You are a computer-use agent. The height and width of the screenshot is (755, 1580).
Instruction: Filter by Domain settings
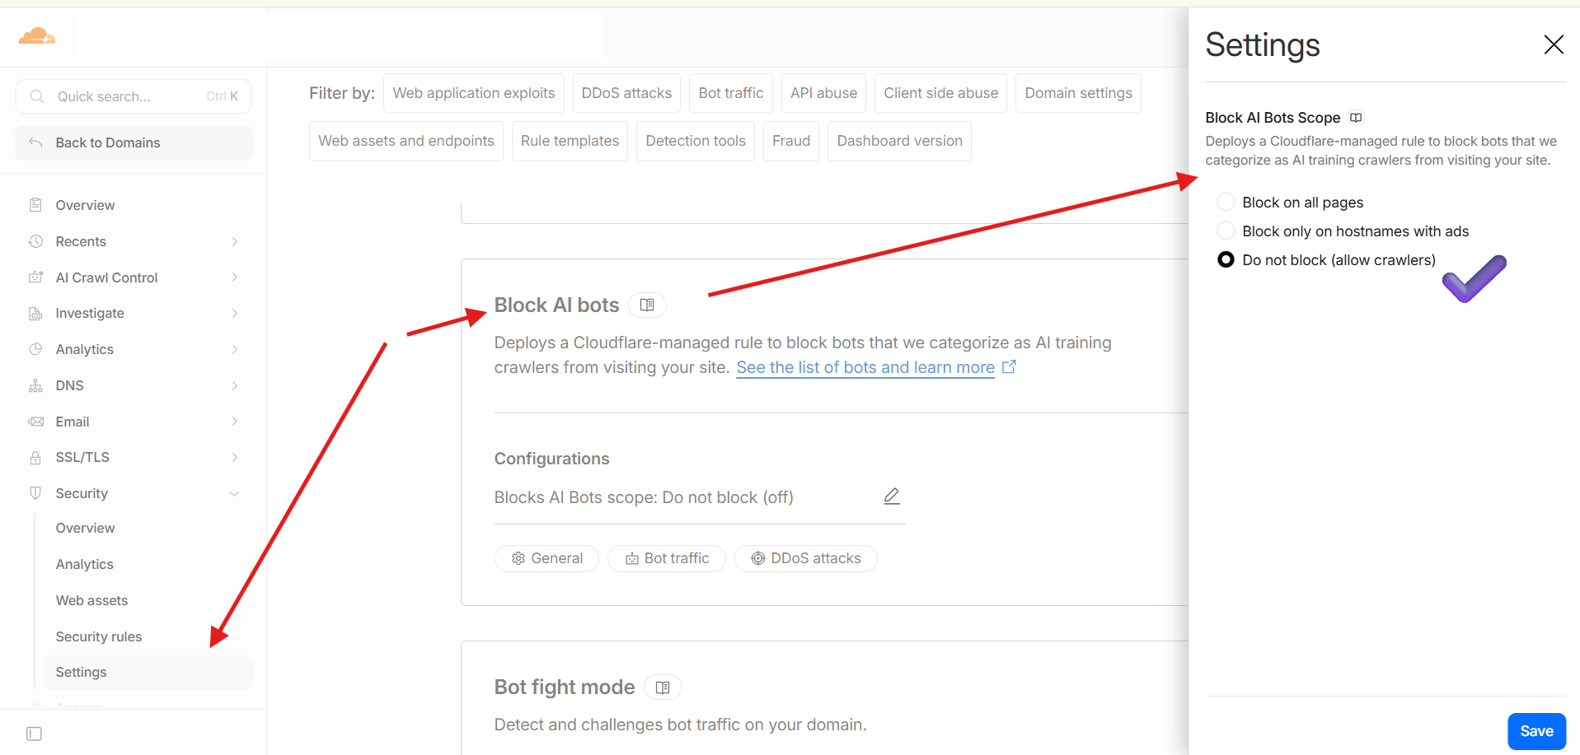coord(1078,93)
